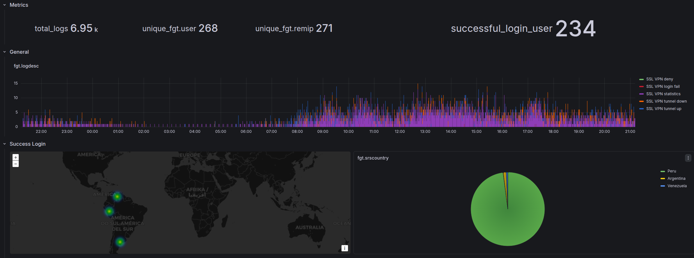Click the EUROPE label on the map
The width and height of the screenshot is (694, 258).
[x=190, y=155]
